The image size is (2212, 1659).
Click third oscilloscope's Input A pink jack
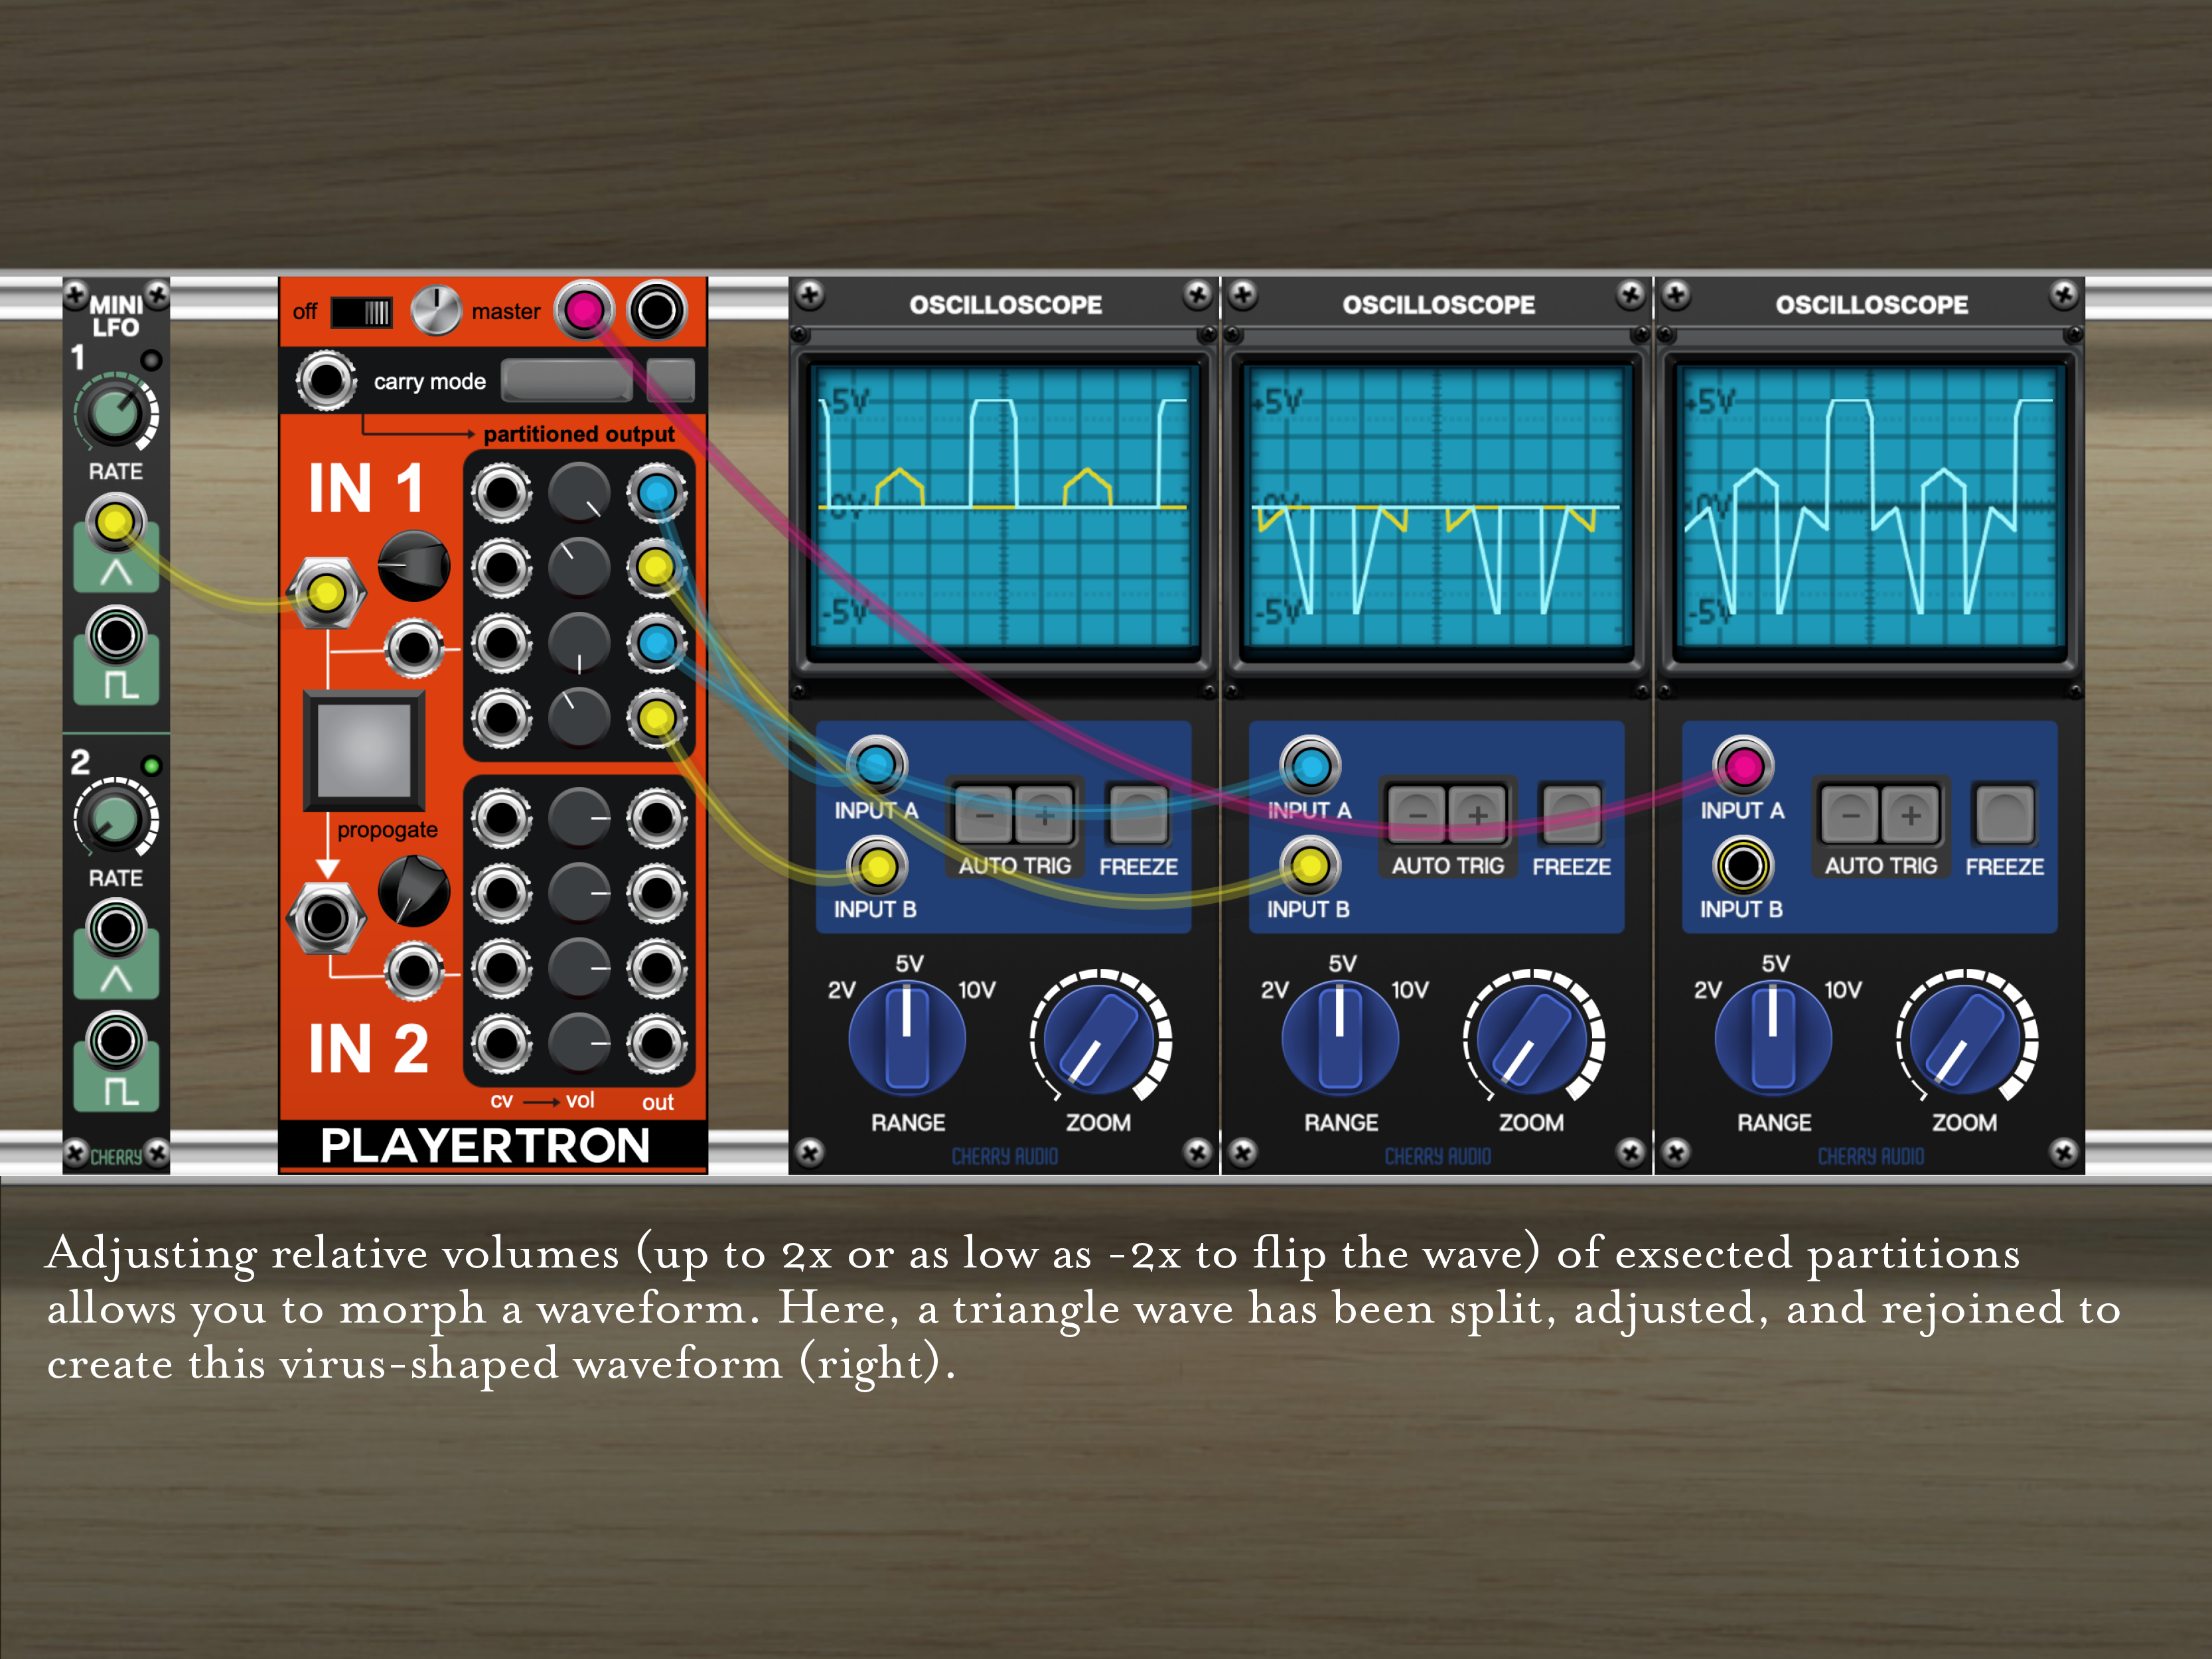(1743, 766)
